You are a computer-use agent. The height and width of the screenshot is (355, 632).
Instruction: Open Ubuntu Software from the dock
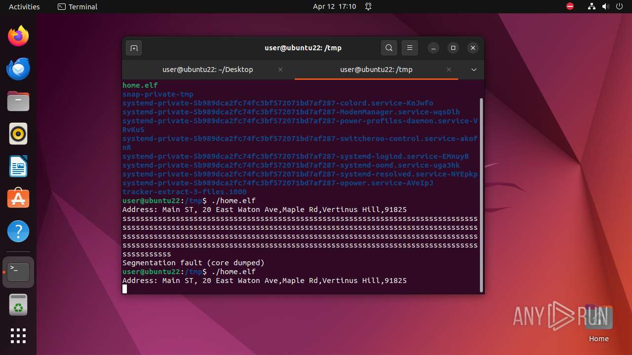pyautogui.click(x=18, y=199)
